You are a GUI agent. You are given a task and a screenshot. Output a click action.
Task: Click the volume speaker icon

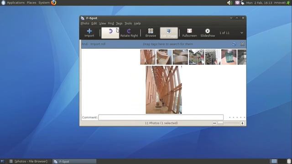[x=229, y=3]
